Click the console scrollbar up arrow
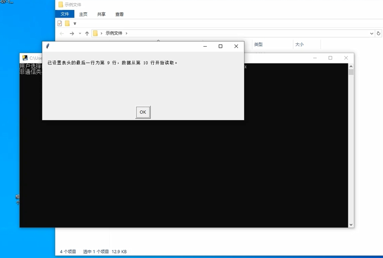 351,66
